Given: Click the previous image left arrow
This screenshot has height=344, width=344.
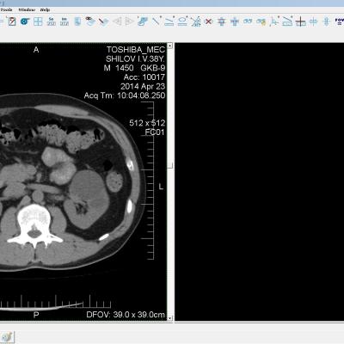Looking at the screenshot, I should tap(117, 21).
